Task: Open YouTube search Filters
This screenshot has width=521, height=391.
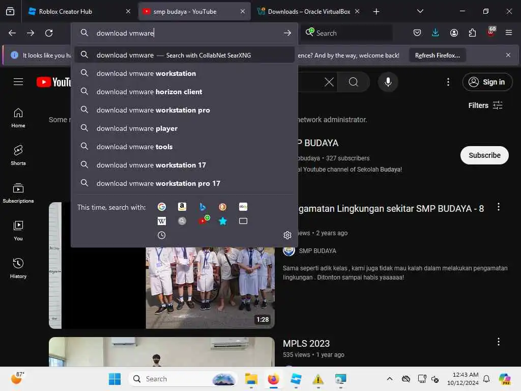Action: point(485,105)
